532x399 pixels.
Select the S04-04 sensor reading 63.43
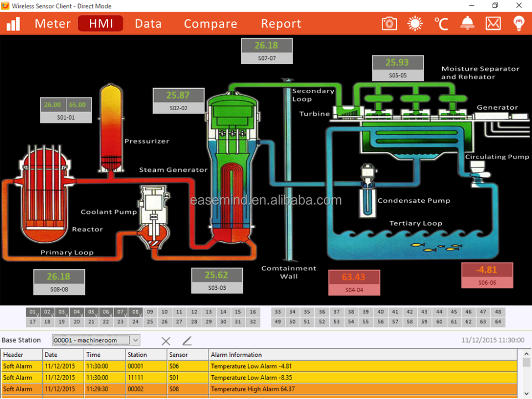pos(354,283)
